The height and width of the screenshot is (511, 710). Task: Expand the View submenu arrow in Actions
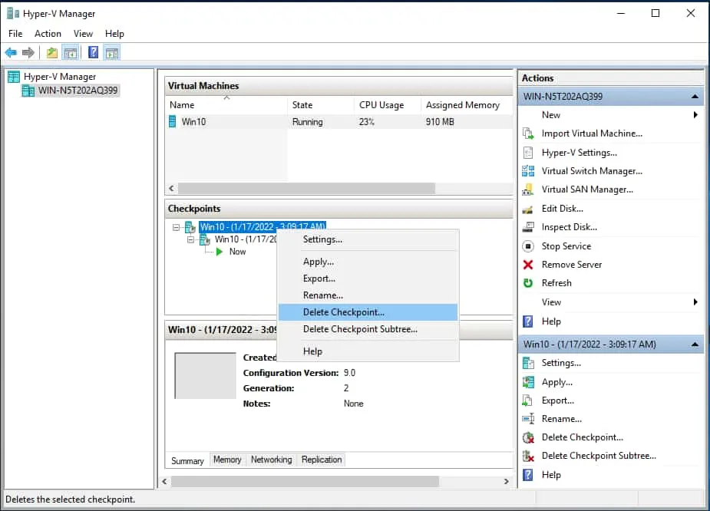click(695, 302)
